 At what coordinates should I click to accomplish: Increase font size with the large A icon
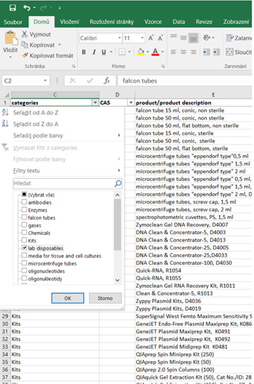[150, 38]
